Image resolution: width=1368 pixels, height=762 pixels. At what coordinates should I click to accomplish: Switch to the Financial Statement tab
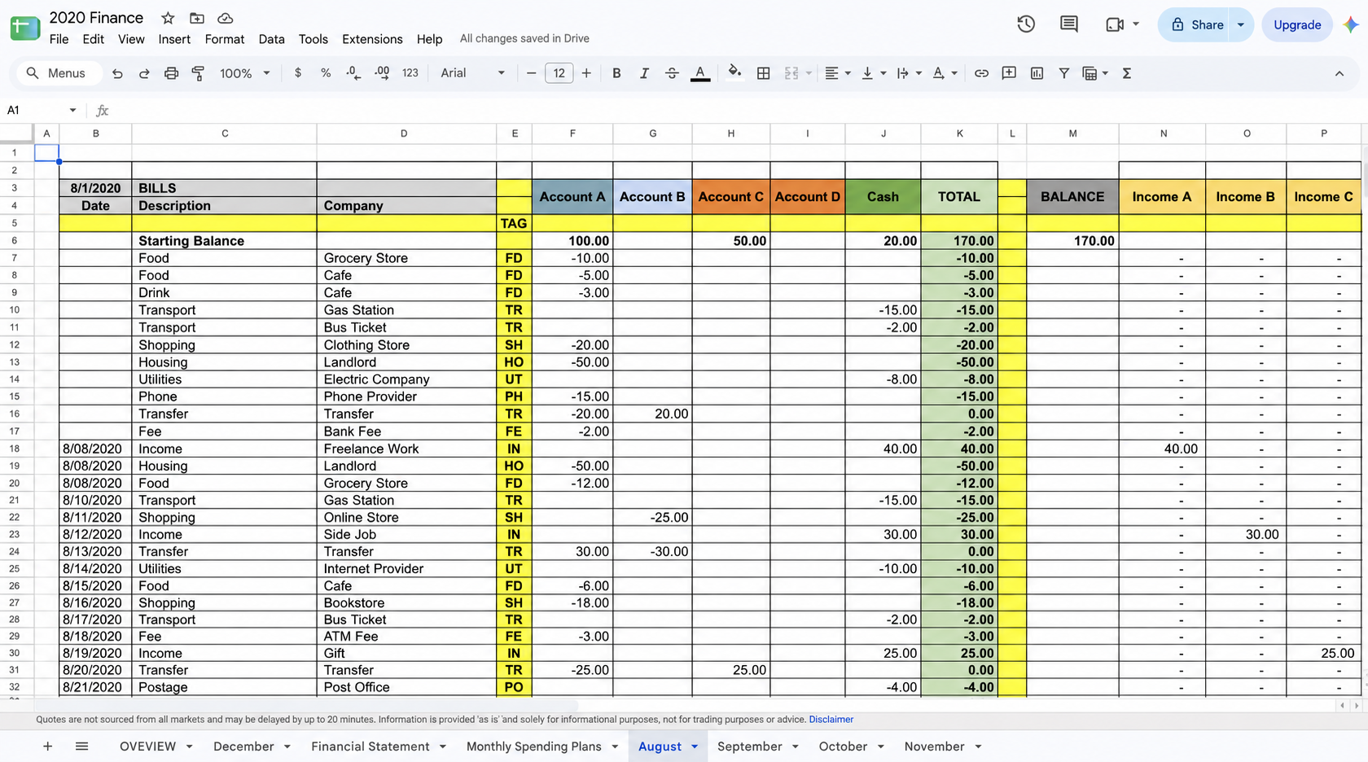coord(370,747)
